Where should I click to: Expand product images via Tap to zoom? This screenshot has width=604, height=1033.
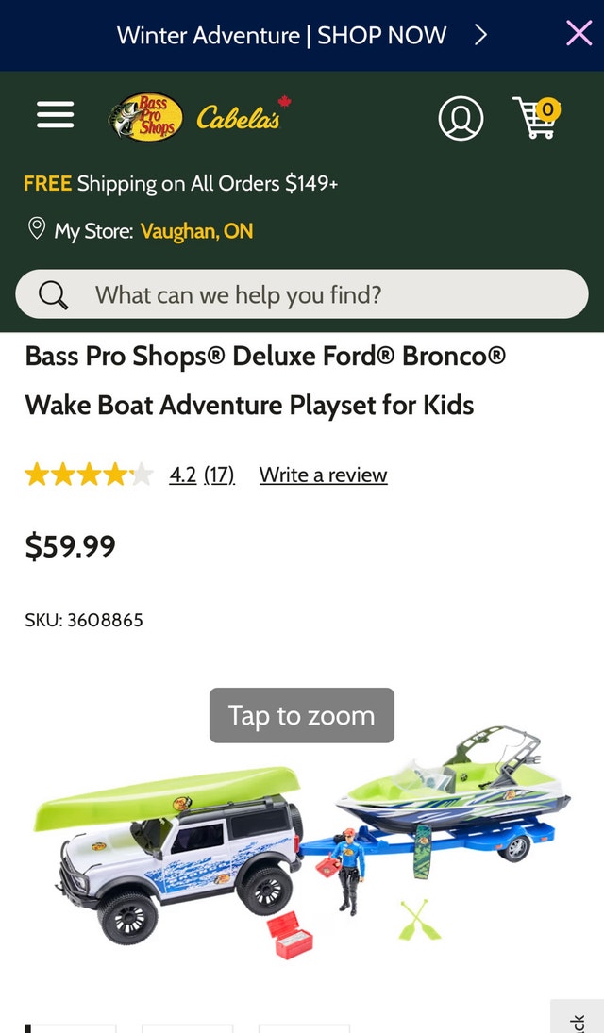pos(301,715)
